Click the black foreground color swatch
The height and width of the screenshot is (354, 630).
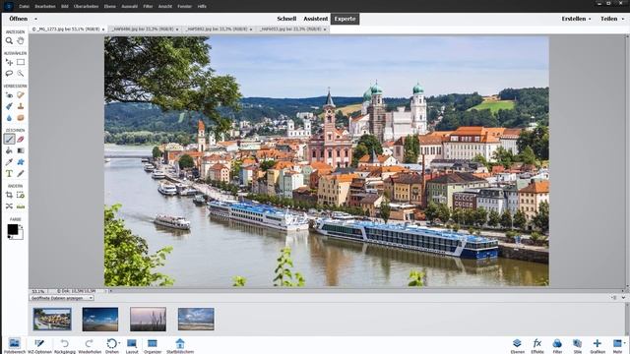click(12, 229)
